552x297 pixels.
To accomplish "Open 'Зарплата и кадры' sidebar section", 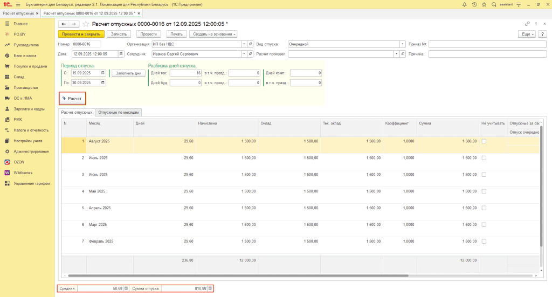I will (x=29, y=109).
